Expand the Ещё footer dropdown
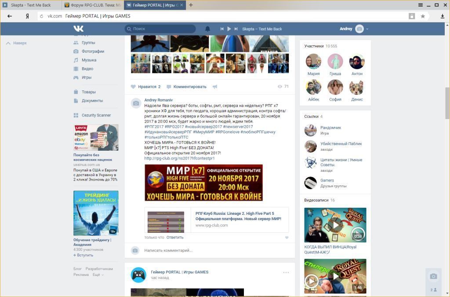 click(x=98, y=275)
